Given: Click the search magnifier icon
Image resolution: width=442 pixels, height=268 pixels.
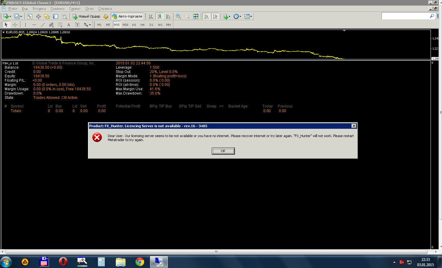Looking at the screenshot, I should click(432, 16).
